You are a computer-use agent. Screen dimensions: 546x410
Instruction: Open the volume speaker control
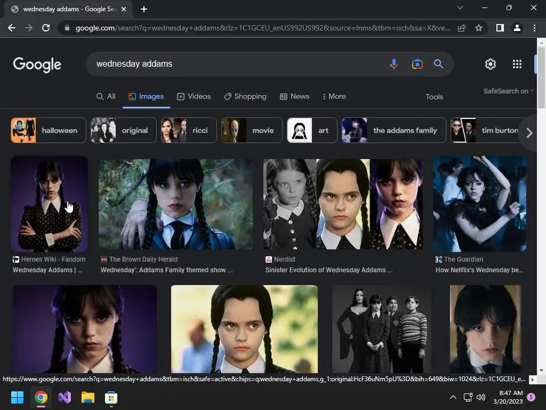click(481, 397)
